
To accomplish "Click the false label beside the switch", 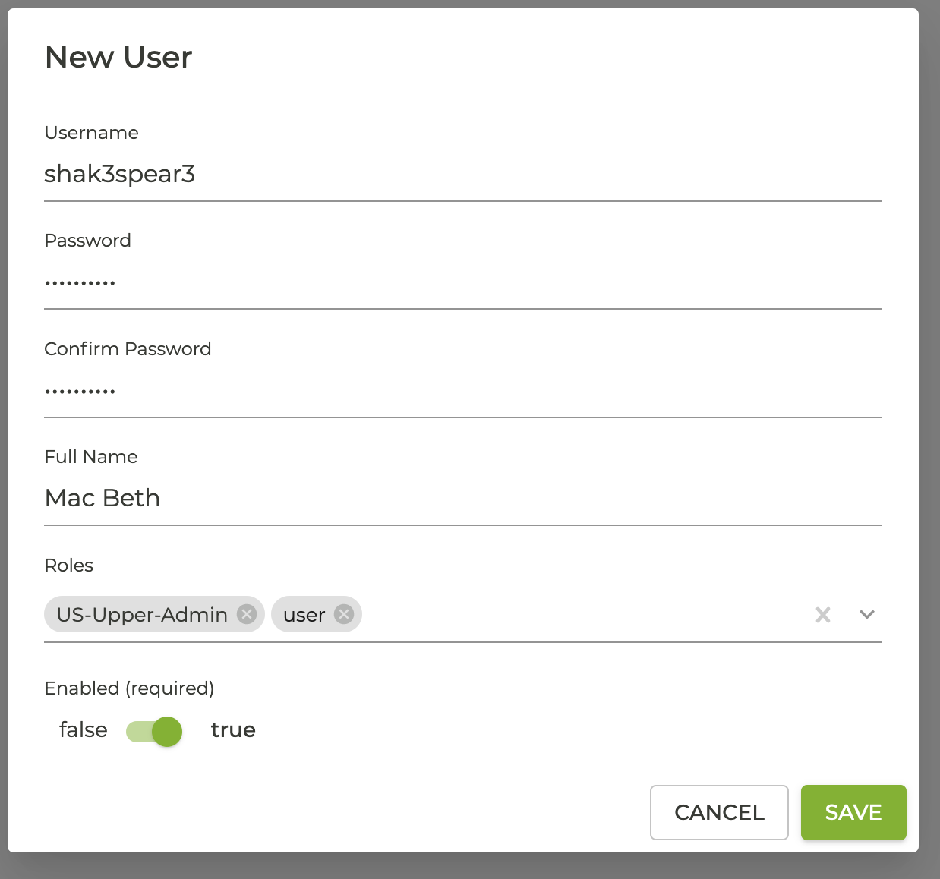I will click(x=84, y=730).
